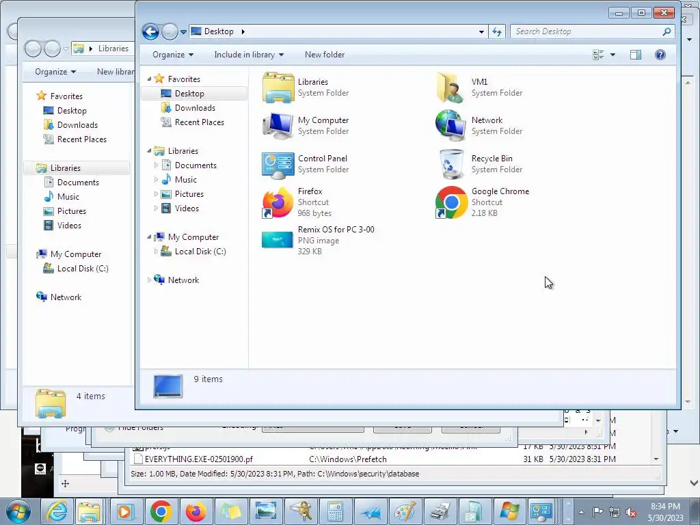Open the Include in library menu
700x525 pixels.
[x=249, y=55]
